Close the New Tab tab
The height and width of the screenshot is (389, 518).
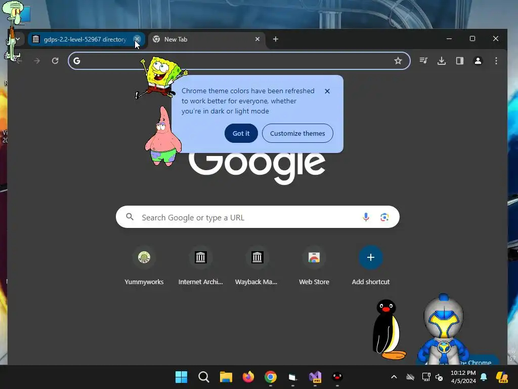coord(257,39)
